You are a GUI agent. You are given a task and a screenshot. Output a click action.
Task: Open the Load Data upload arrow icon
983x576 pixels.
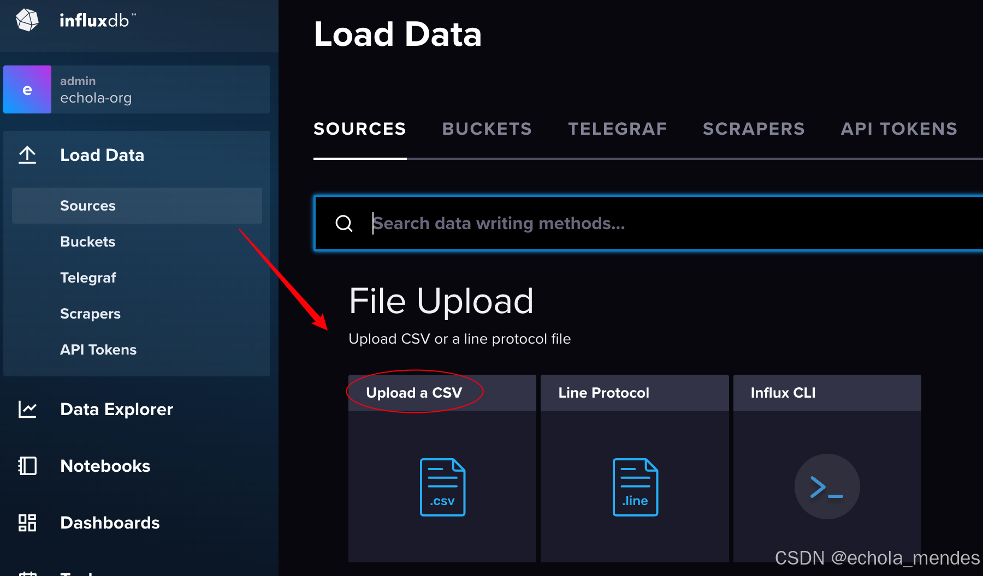[27, 155]
